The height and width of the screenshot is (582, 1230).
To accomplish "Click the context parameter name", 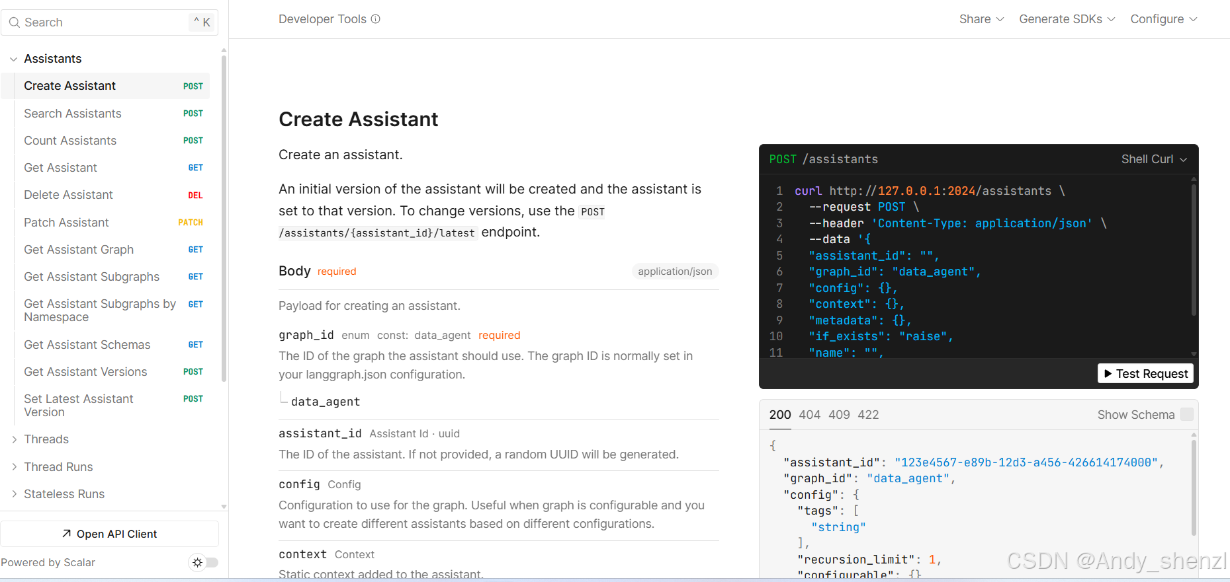I will pos(302,554).
